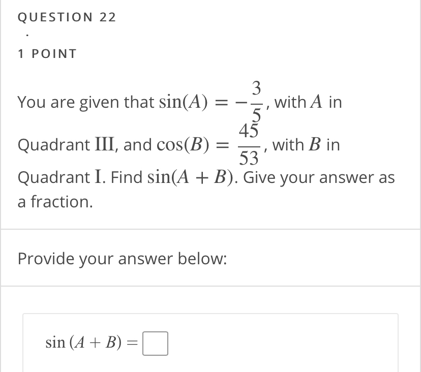Click the 1 POINT label
Image resolution: width=421 pixels, height=372 pixels.
coord(46,53)
